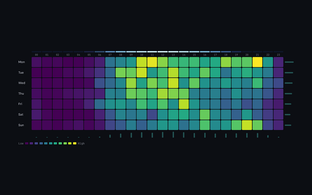Click the darkest purple legend swatch beside Low
Image resolution: width=312 pixels, height=195 pixels.
coord(27,143)
